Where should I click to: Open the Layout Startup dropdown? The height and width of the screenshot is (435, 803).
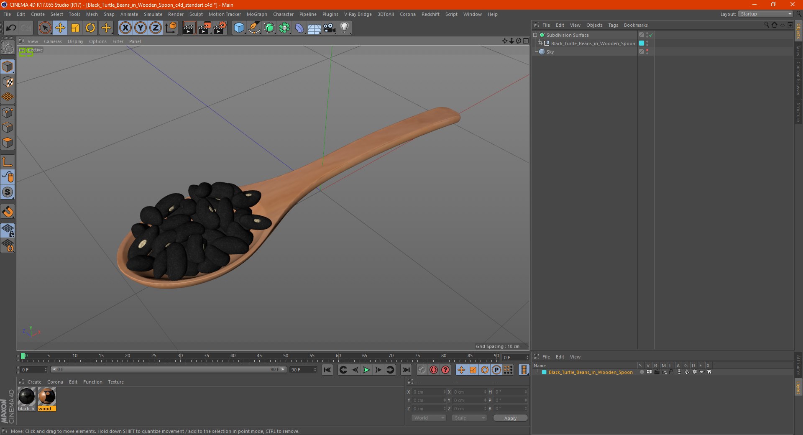[x=766, y=14]
